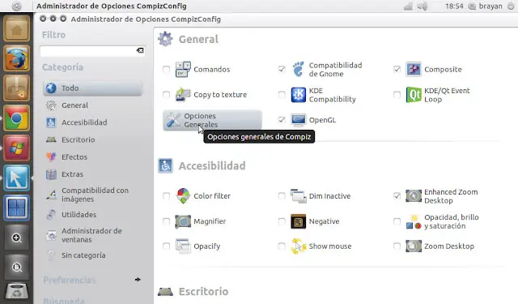Image resolution: width=518 pixels, height=304 pixels.
Task: Enable the Zoom Desktop checkbox
Action: click(x=397, y=246)
